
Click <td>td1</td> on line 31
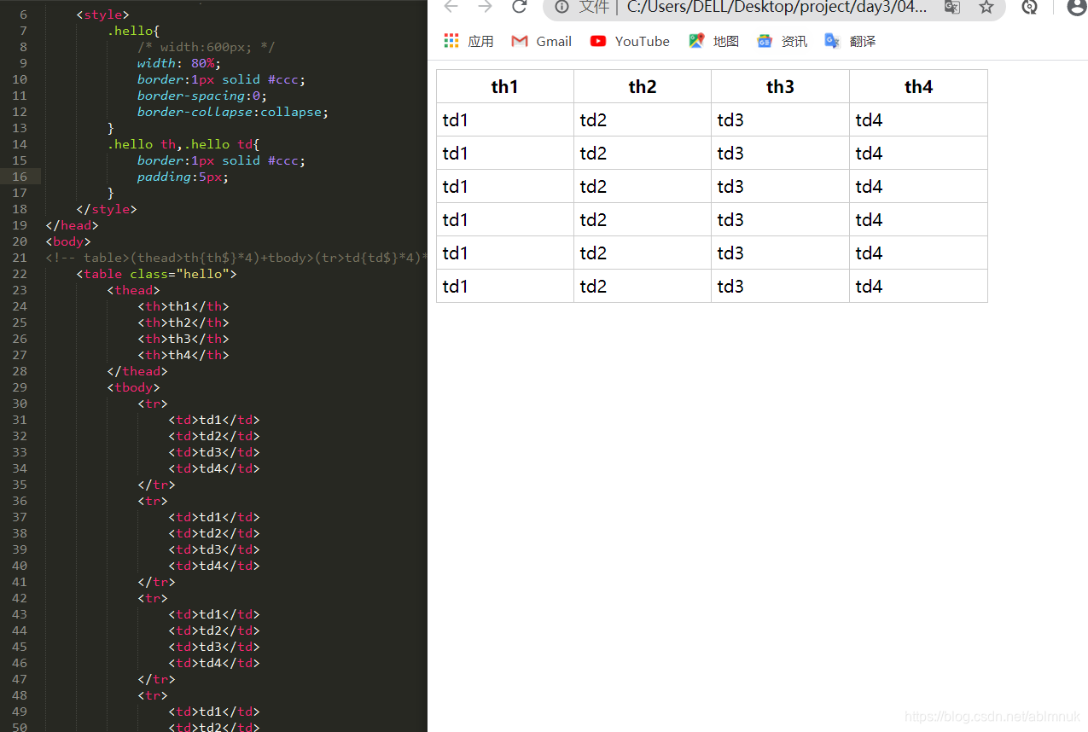(214, 420)
